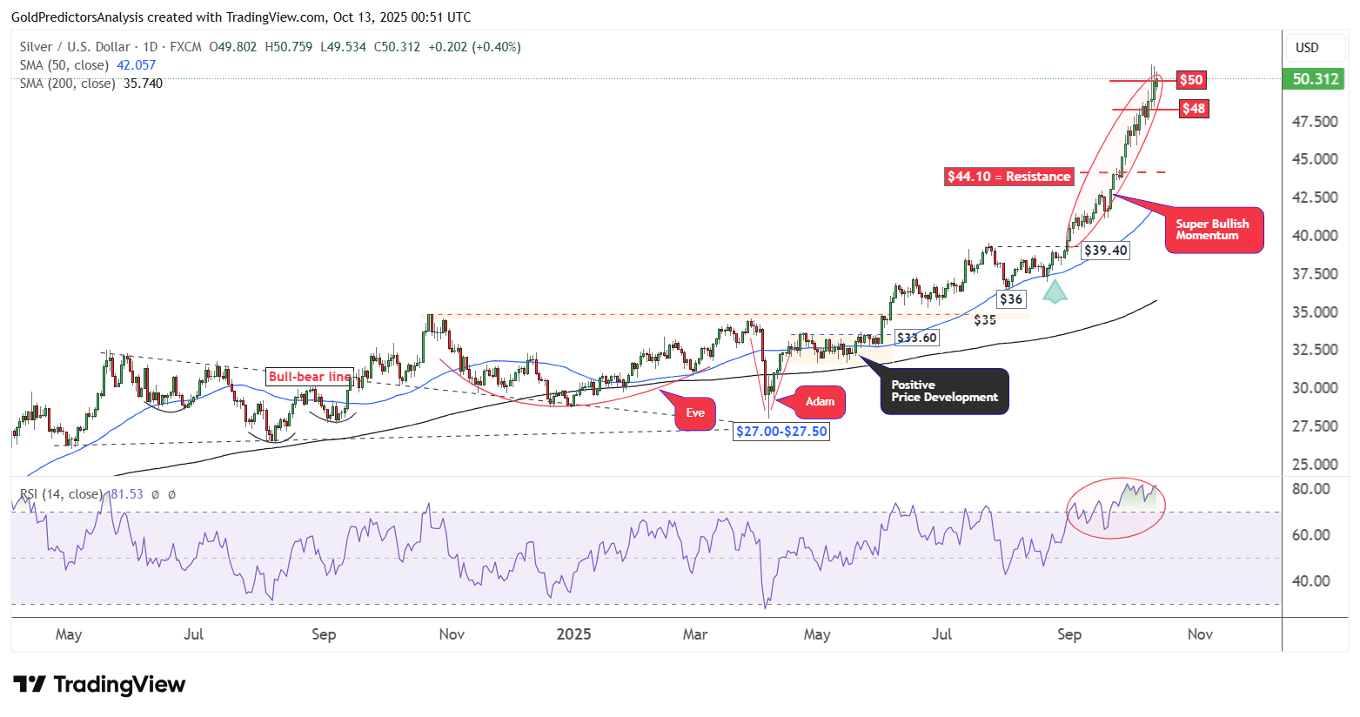The image size is (1360, 717).
Task: Click the Bull-bear line label
Action: (310, 377)
